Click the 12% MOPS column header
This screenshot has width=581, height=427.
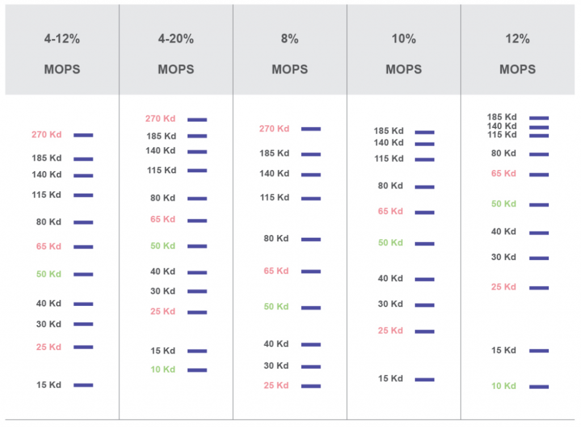[517, 54]
